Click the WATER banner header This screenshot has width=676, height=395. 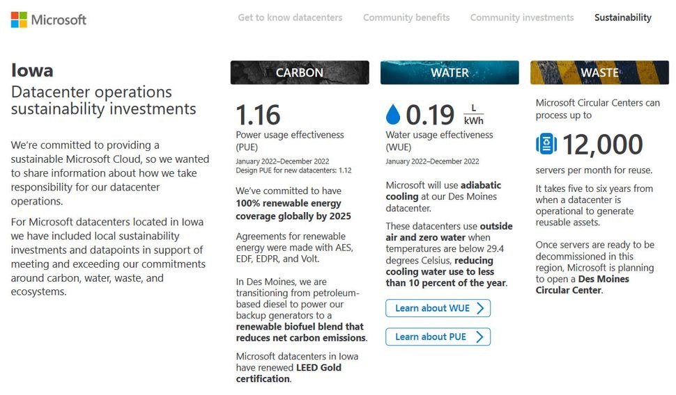[450, 72]
